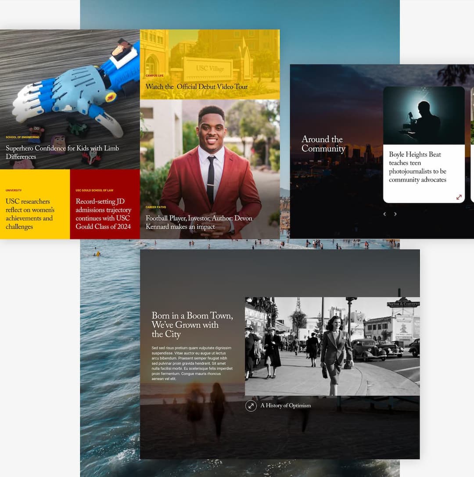Image resolution: width=474 pixels, height=477 pixels.
Task: Read the Devon Kennard makes an impact story
Action: coord(199,222)
